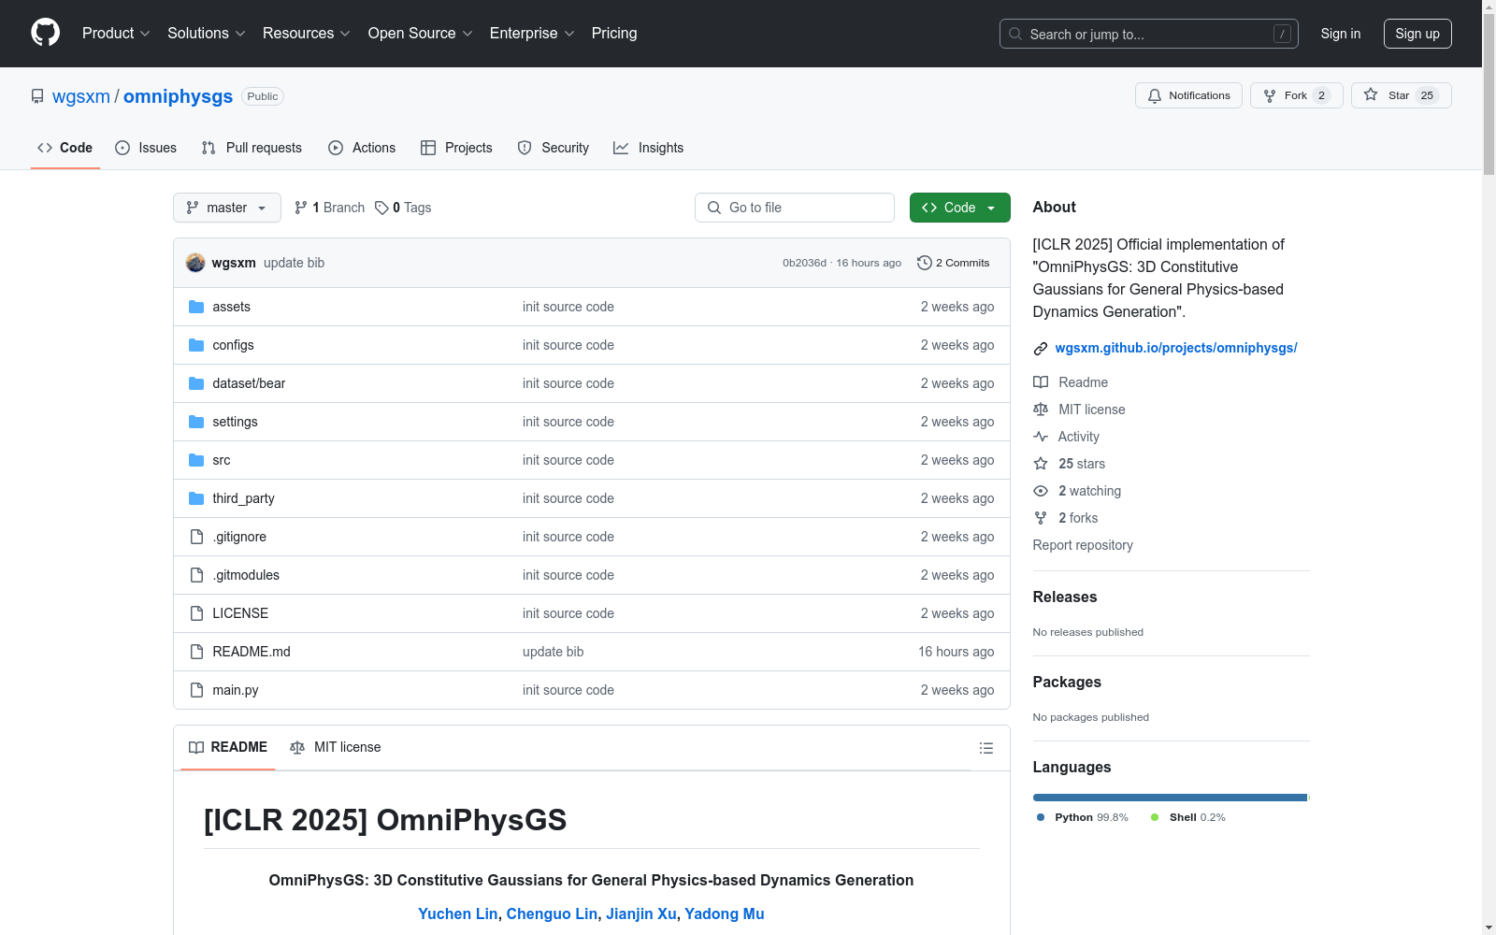Open the src folder icon
Viewport: 1496px width, 935px height.
pyautogui.click(x=196, y=460)
